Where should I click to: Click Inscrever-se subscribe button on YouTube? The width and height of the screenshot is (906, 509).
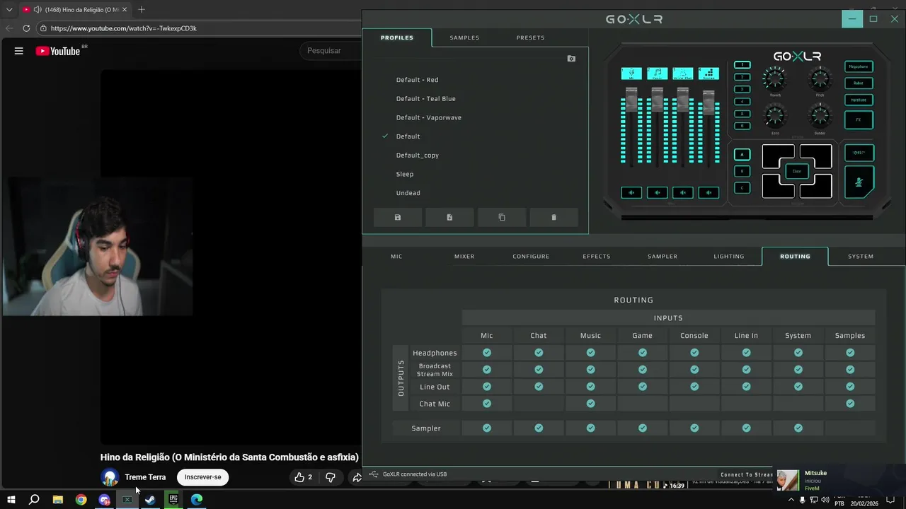[203, 477]
